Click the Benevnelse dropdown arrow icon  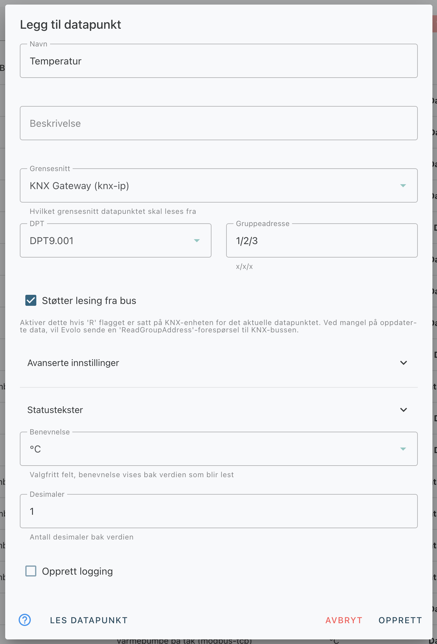pyautogui.click(x=403, y=449)
